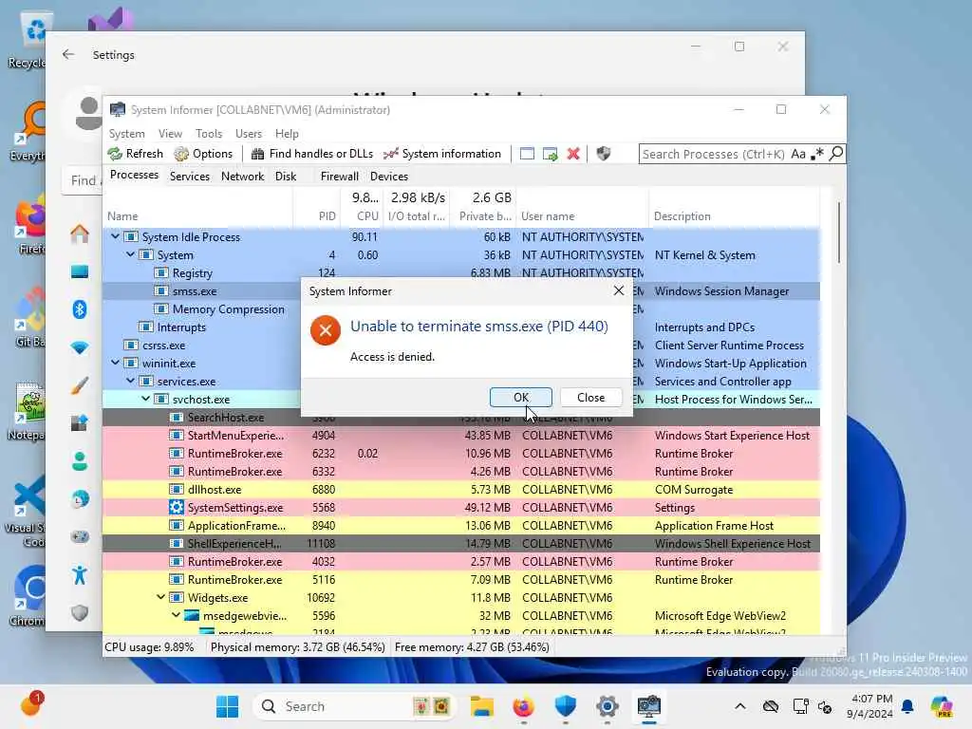Click the Settings window back arrow
Viewport: 972px width, 729px height.
[x=68, y=54]
